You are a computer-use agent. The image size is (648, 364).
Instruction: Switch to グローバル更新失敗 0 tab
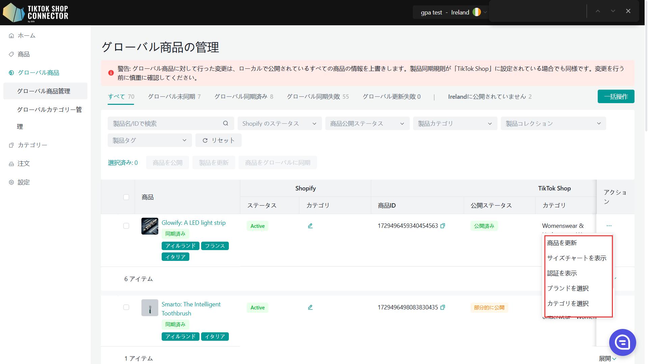tap(391, 97)
